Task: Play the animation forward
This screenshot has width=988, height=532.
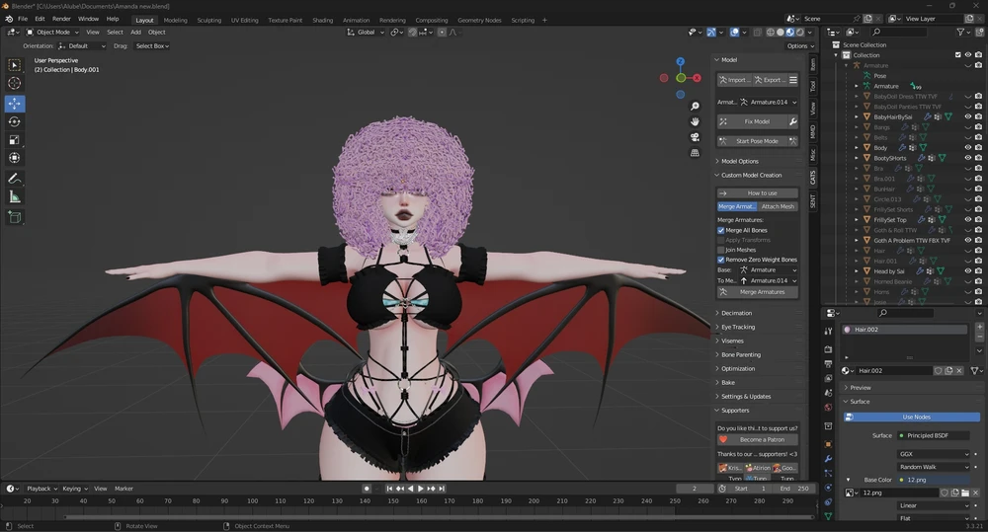Action: coord(421,489)
